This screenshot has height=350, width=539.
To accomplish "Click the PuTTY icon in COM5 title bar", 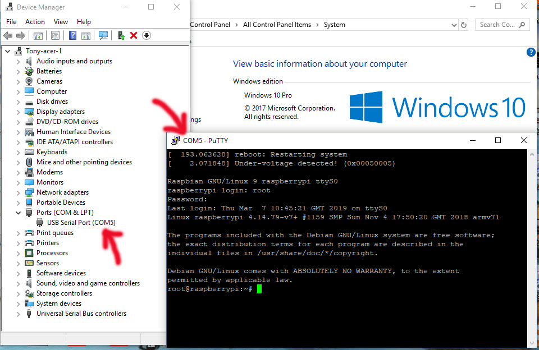I will tap(176, 140).
